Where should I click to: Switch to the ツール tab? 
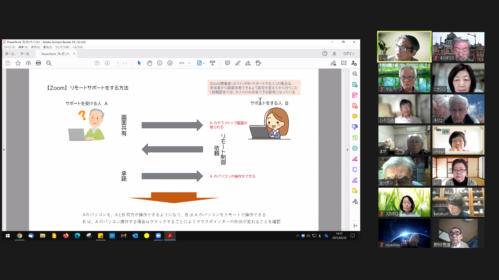tap(25, 54)
